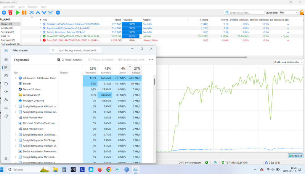Open the Szerkesztés menu

click(9, 7)
